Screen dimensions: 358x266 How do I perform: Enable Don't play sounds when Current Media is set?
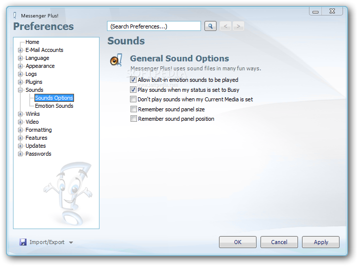(133, 99)
